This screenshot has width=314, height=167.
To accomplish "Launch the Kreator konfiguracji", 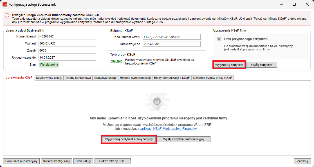I will (57, 161).
